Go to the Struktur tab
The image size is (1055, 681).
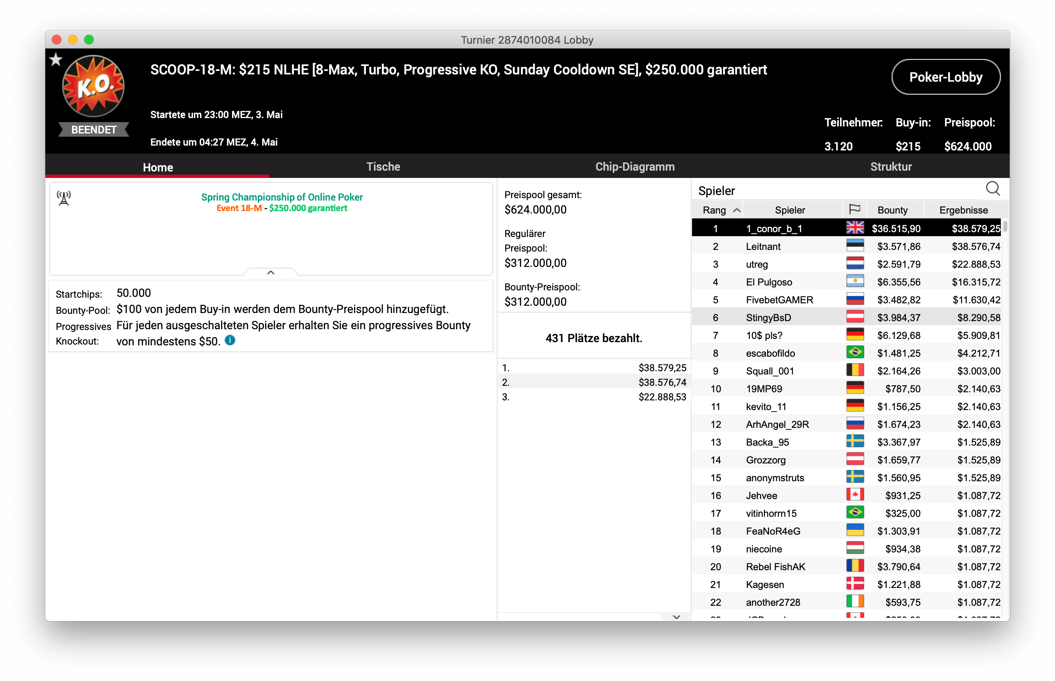(890, 167)
